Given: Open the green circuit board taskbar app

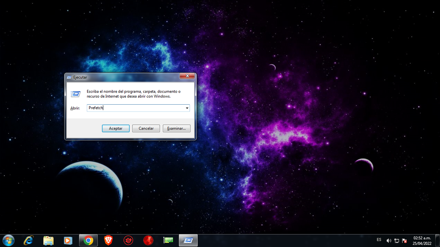Looking at the screenshot, I should (168, 240).
